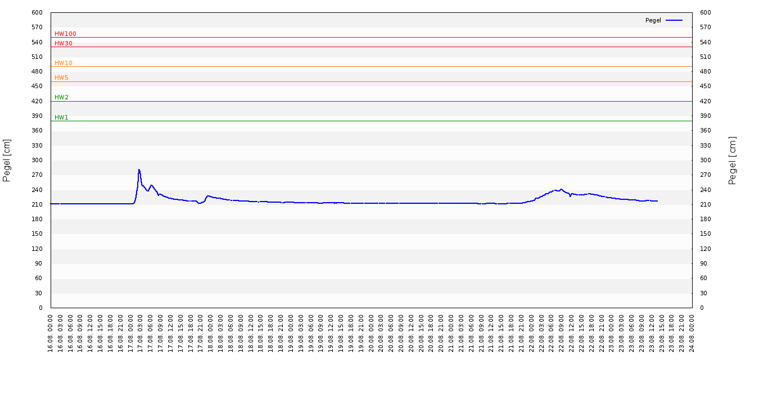Click the HW30 threshold label

64,43
